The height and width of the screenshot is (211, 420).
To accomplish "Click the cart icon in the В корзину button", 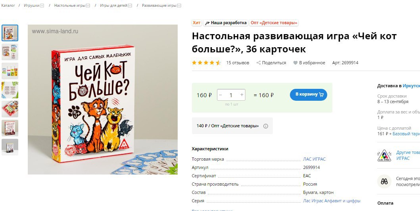I will 321,94.
